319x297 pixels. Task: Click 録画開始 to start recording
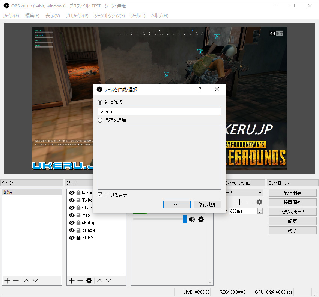click(293, 202)
